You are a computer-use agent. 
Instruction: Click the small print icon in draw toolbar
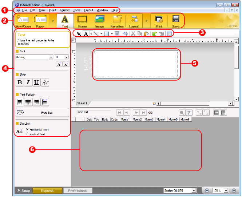click(125, 33)
